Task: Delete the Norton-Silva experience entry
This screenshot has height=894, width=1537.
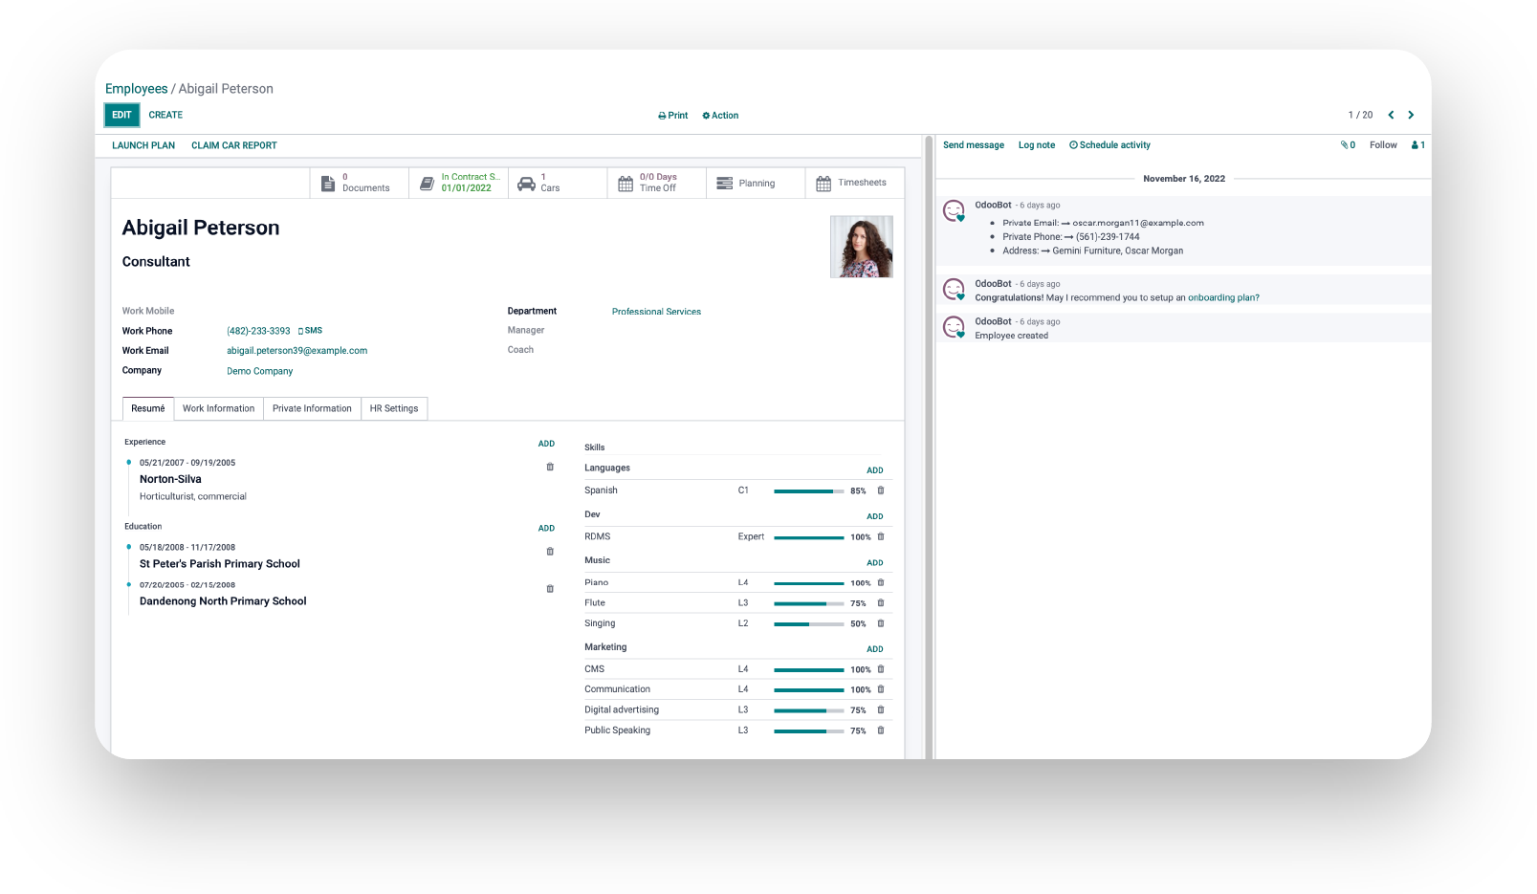Action: coord(550,467)
